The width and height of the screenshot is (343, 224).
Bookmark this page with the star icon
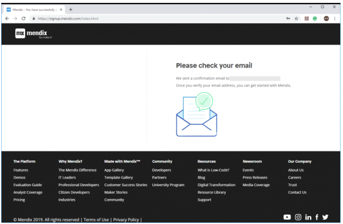click(296, 19)
